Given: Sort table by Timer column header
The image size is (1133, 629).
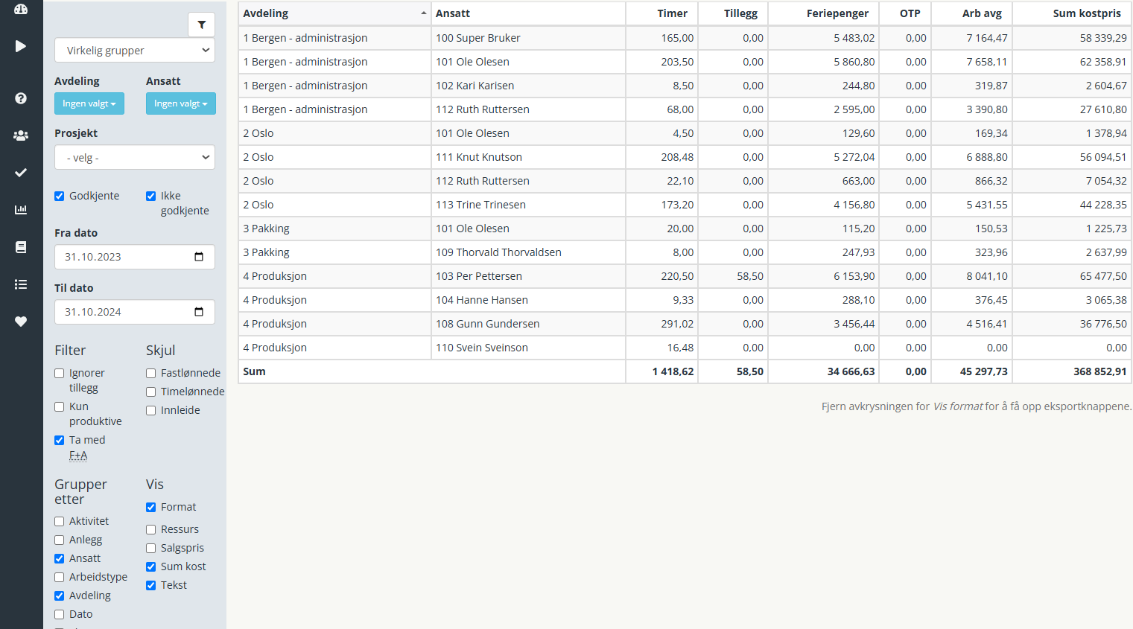Looking at the screenshot, I should pyautogui.click(x=662, y=13).
